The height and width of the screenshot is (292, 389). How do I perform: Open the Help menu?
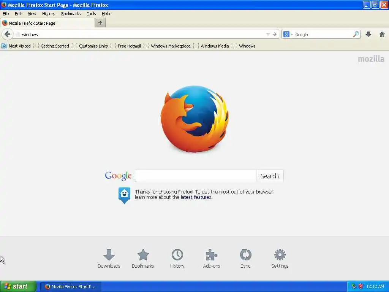pos(106,14)
